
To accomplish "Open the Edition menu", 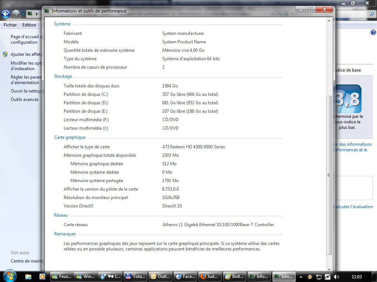I will 29,25.
